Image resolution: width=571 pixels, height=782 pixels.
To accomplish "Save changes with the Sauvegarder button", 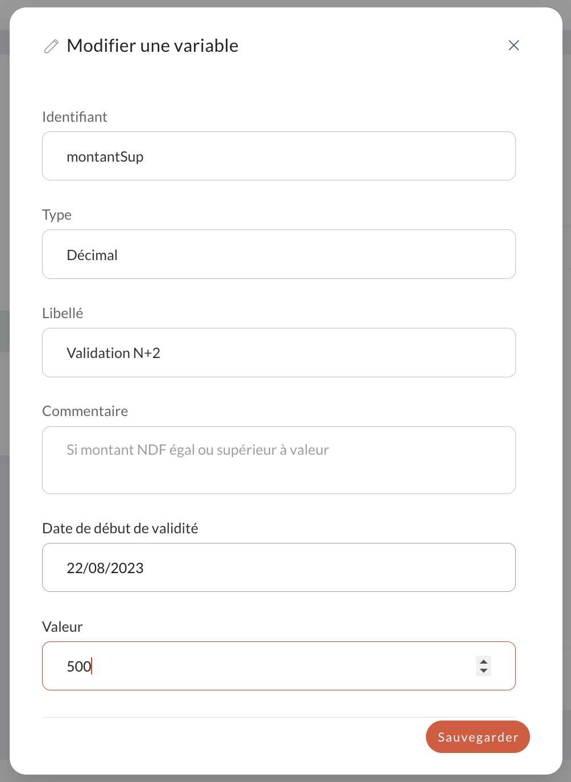I will point(478,737).
